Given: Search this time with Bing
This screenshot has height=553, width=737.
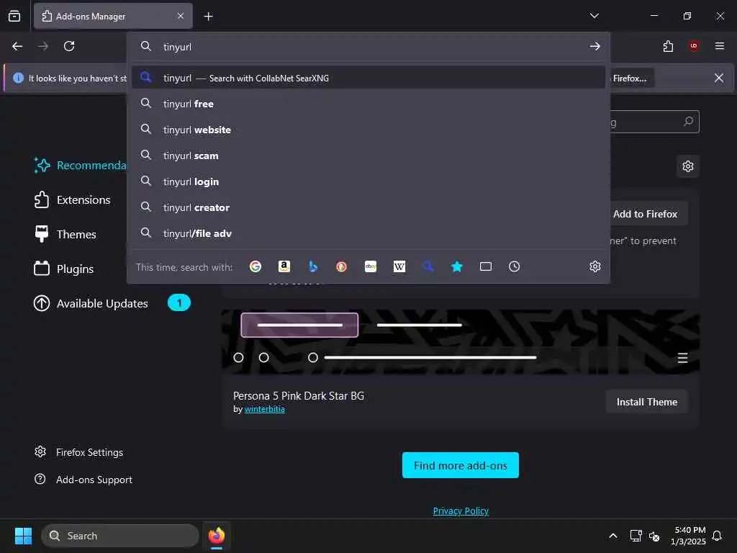Looking at the screenshot, I should (x=313, y=266).
